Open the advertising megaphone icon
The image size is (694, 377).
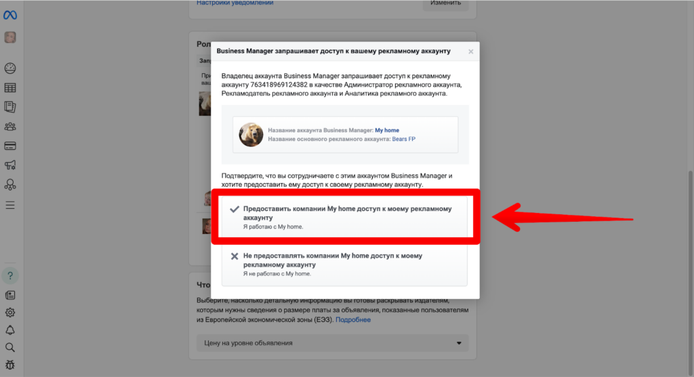pos(10,165)
